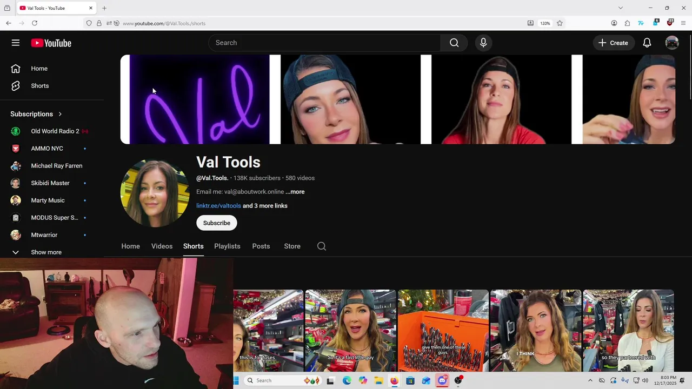Open Skibidi Master subscription

pyautogui.click(x=51, y=183)
